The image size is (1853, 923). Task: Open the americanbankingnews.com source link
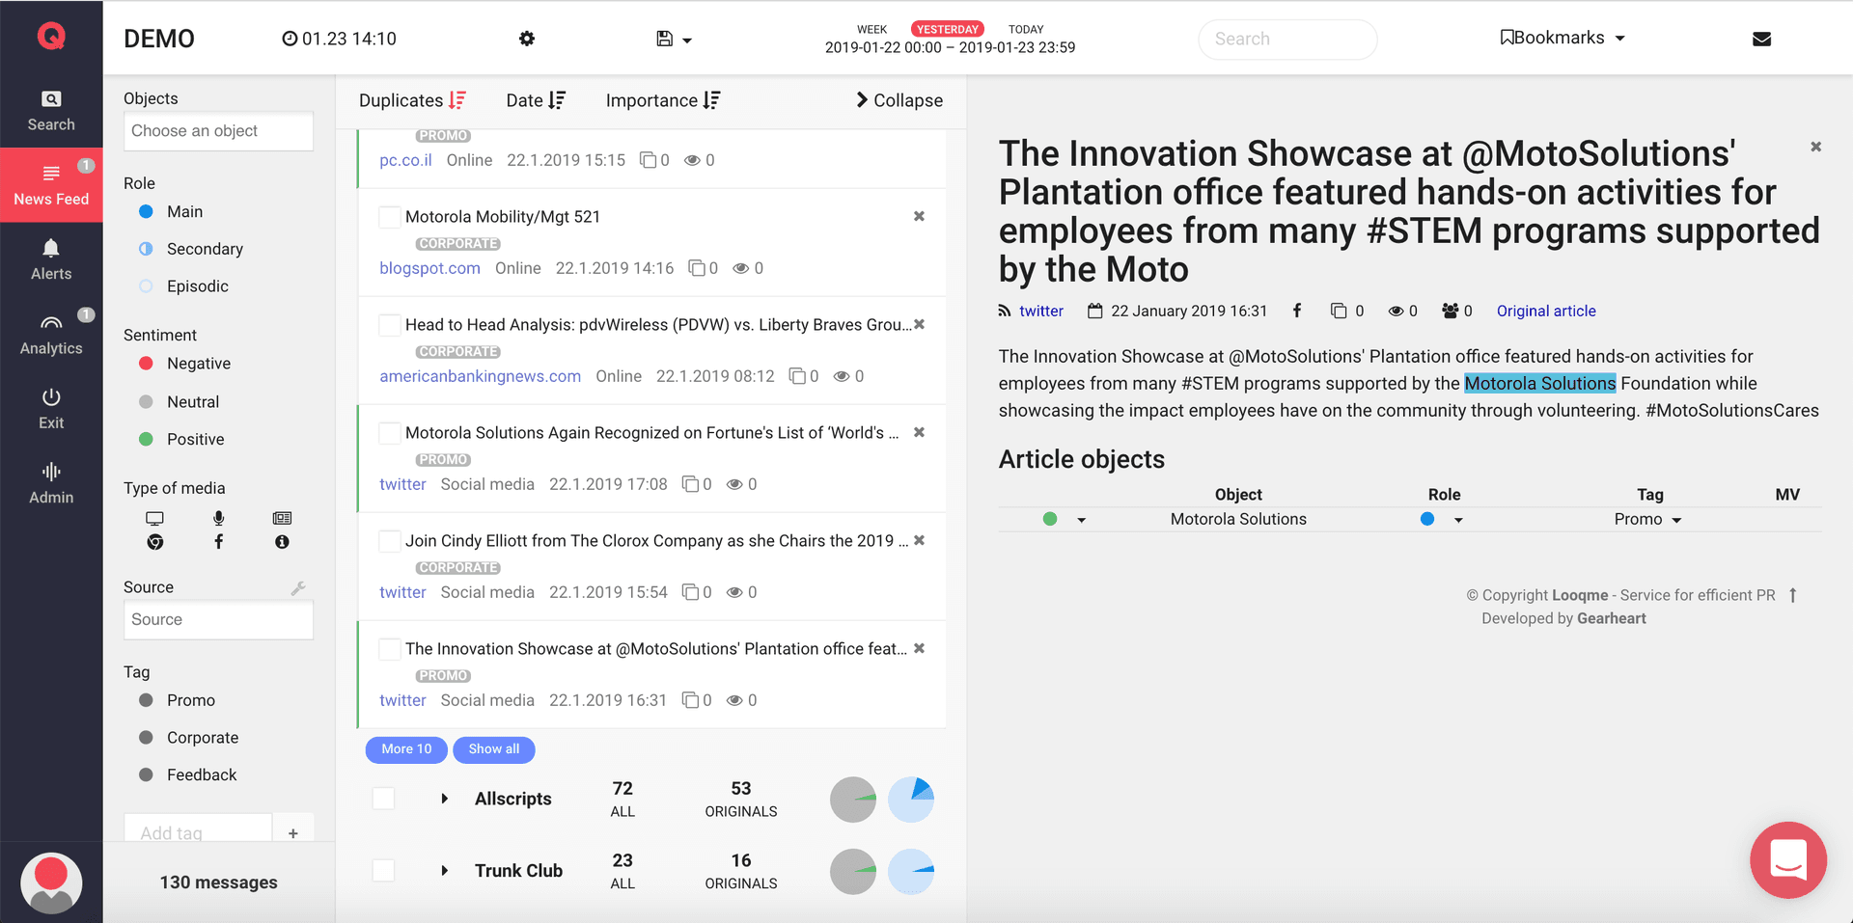click(480, 376)
